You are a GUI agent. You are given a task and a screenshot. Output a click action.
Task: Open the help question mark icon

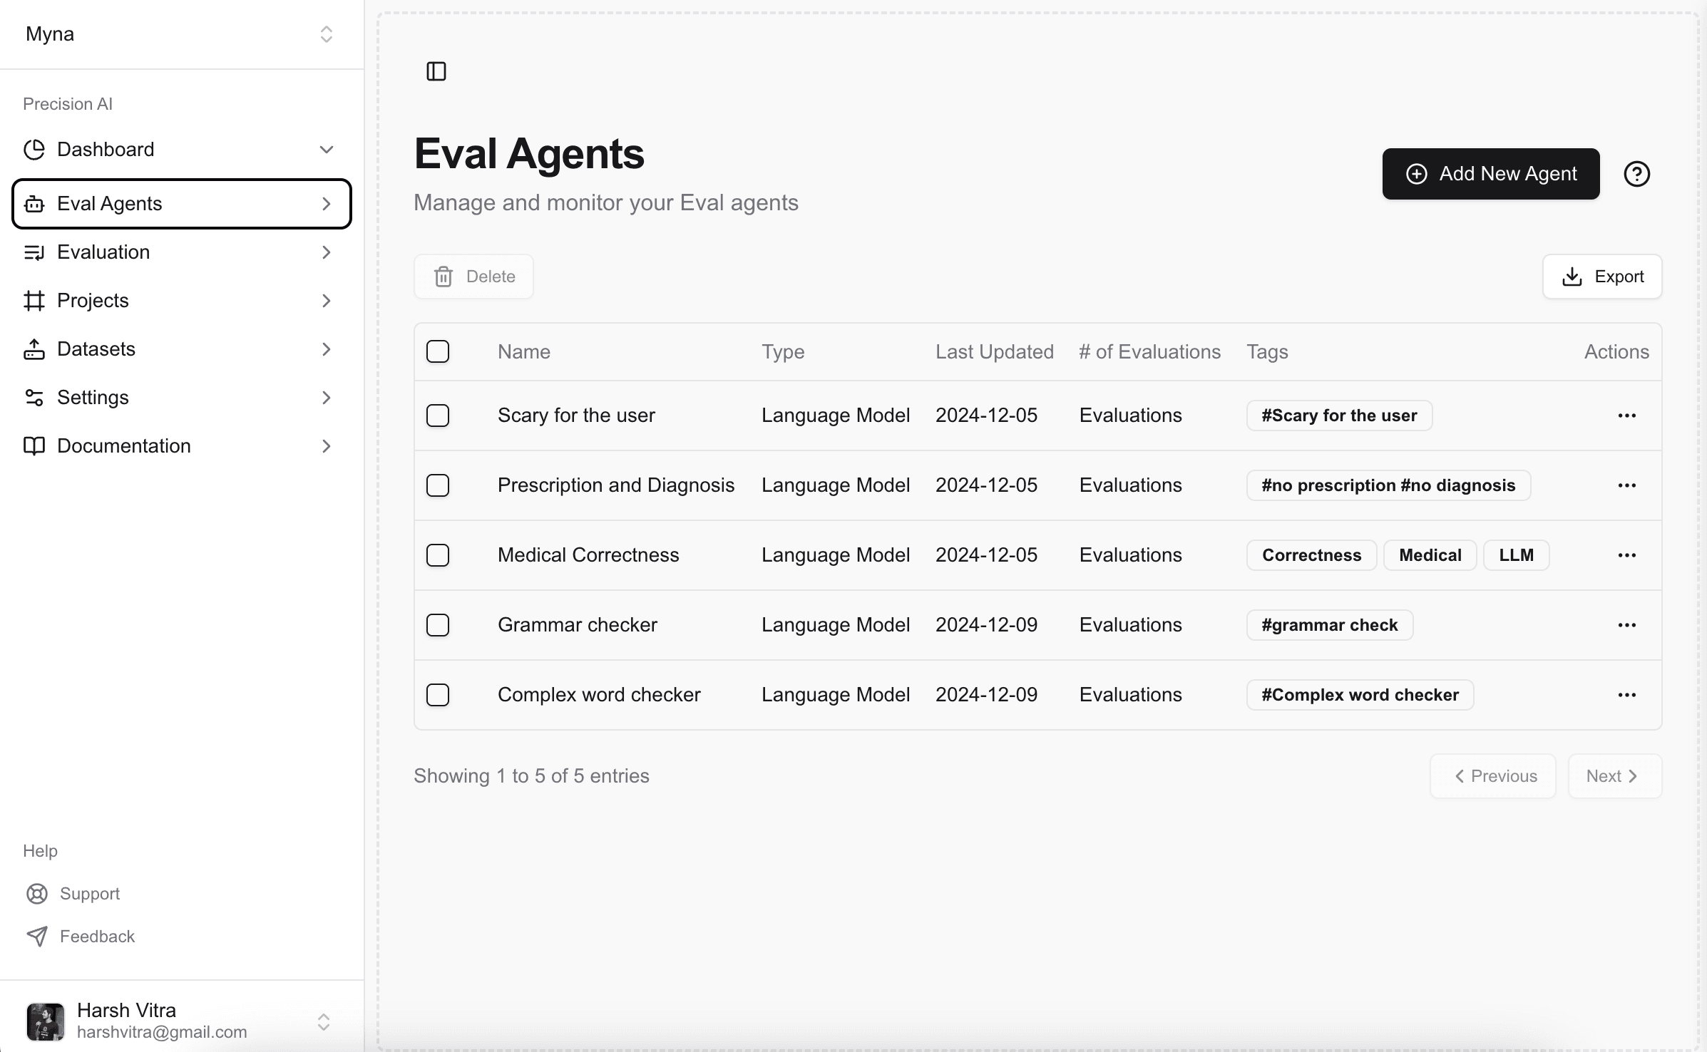click(1636, 174)
